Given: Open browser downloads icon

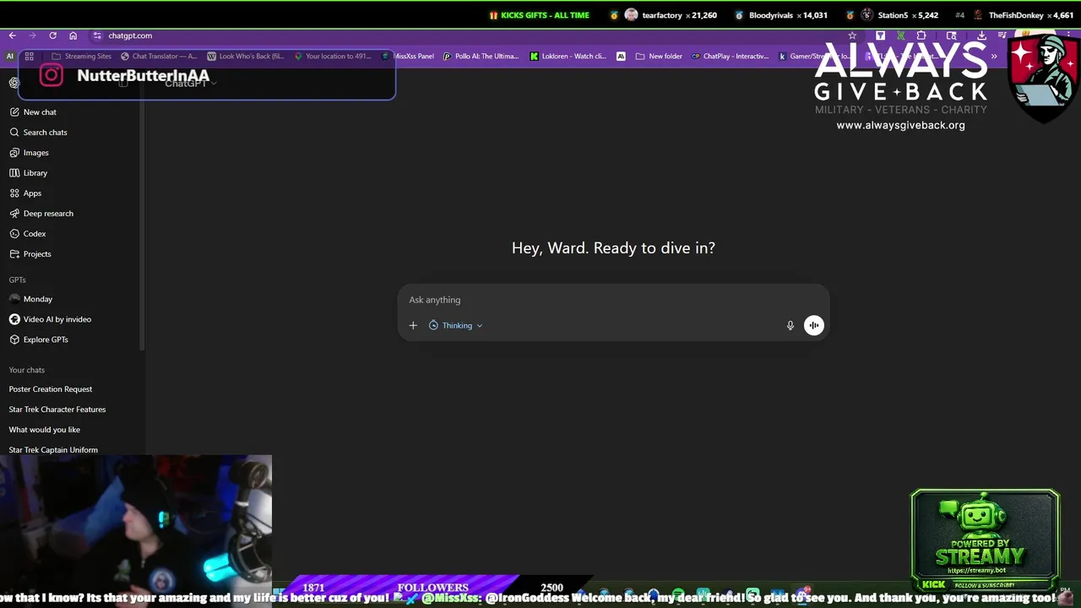Looking at the screenshot, I should [981, 35].
